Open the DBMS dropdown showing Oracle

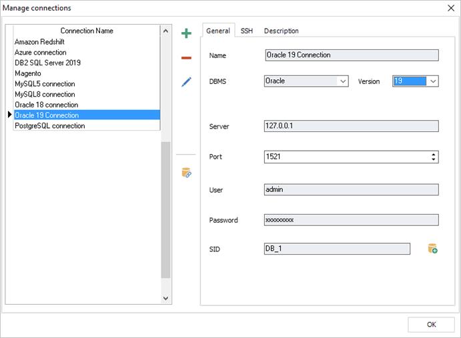point(306,81)
